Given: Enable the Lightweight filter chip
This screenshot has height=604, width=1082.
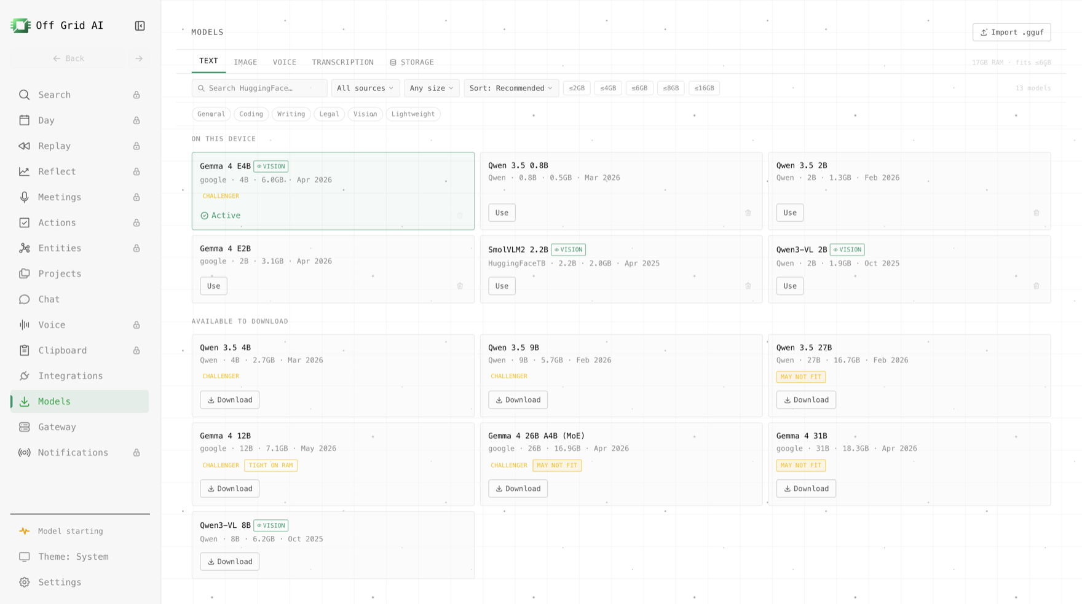Looking at the screenshot, I should [x=413, y=114].
